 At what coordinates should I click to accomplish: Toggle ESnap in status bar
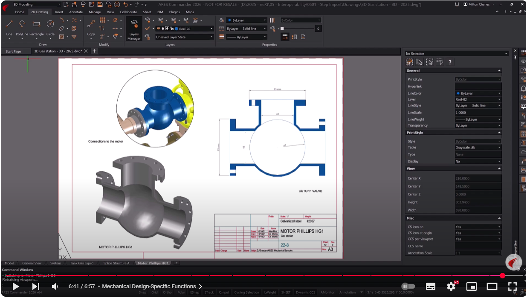tap(195, 292)
